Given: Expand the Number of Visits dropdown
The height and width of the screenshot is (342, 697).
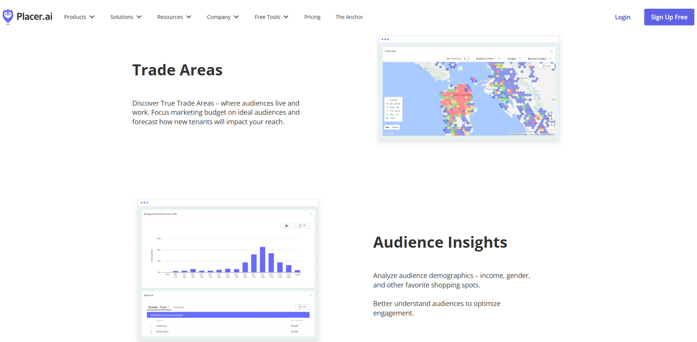Looking at the screenshot, I should pos(488,59).
